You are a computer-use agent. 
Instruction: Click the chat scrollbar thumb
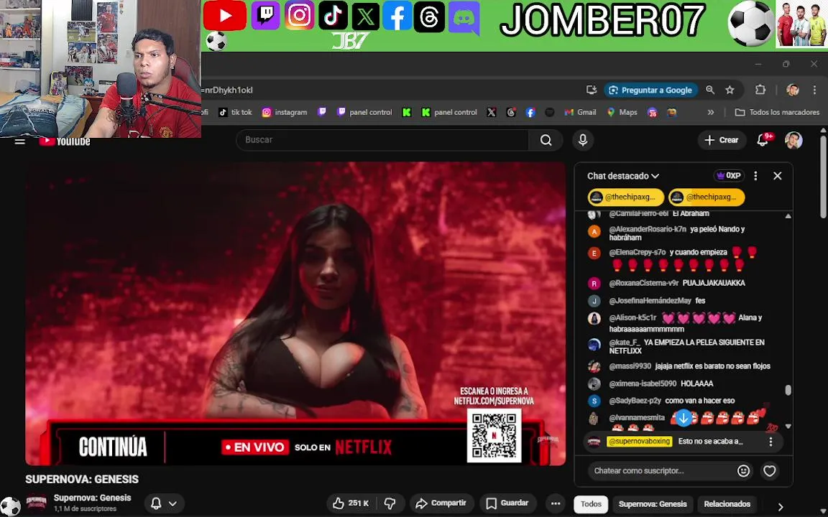point(788,390)
